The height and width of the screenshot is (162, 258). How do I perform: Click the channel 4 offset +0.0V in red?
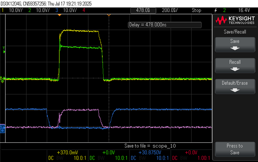(x=191, y=152)
